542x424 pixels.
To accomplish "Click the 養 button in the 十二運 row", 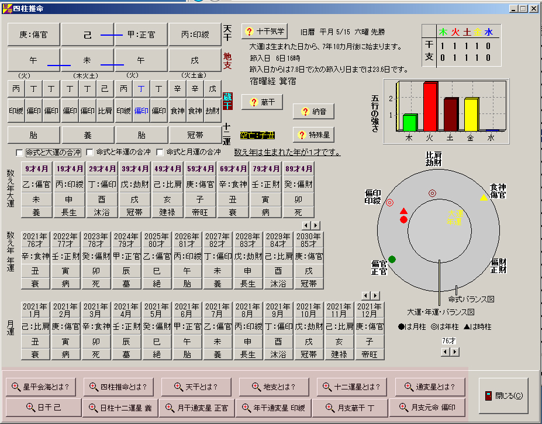I will (88, 135).
